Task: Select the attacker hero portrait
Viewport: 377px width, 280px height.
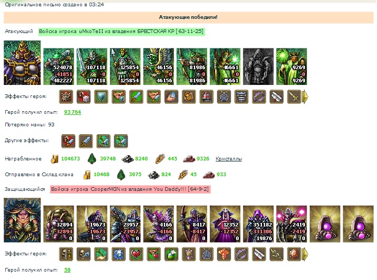Action: (23, 62)
